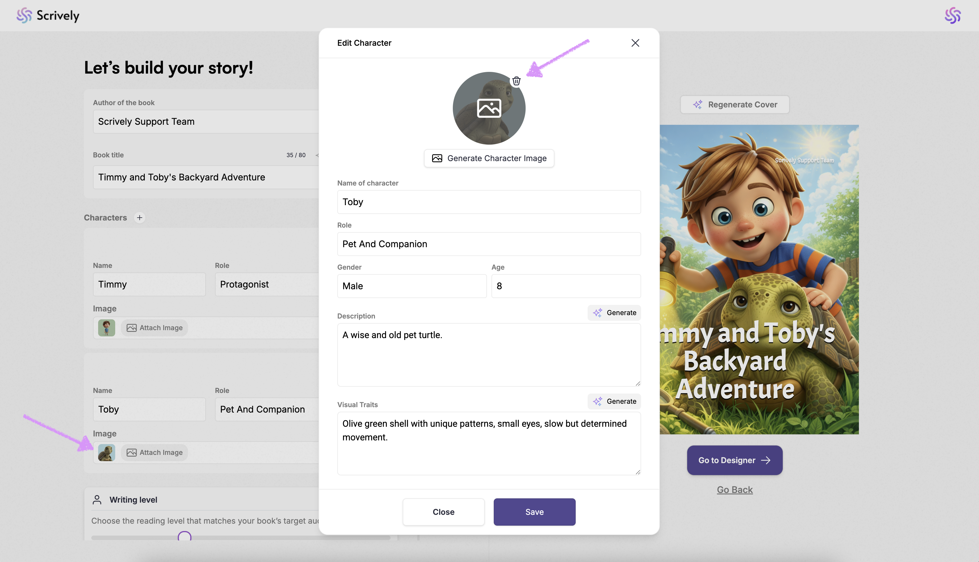The width and height of the screenshot is (979, 562).
Task: Click Go to Designer button
Action: point(734,460)
